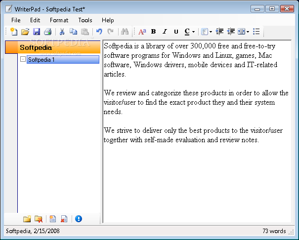This screenshot has height=240, width=299.
Task: Collapse the Softpedia 1 tree node
Action: (x=23, y=59)
